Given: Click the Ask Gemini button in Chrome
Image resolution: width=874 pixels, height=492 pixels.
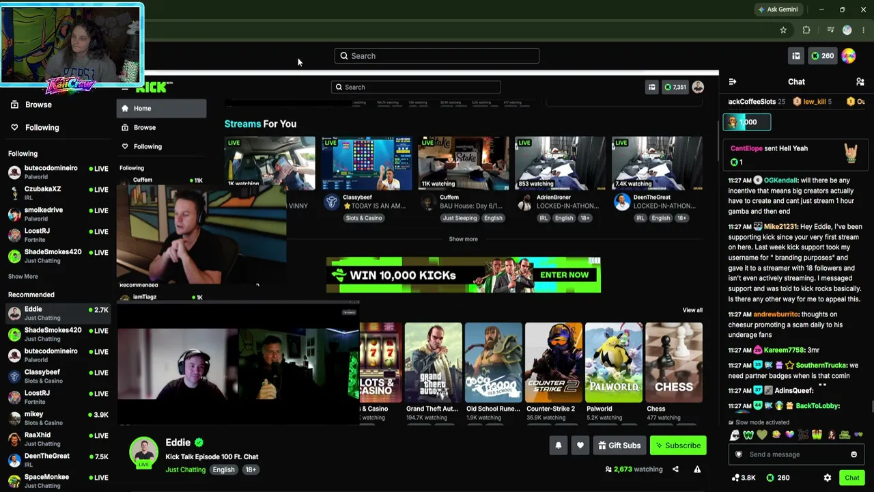Looking at the screenshot, I should 778,10.
